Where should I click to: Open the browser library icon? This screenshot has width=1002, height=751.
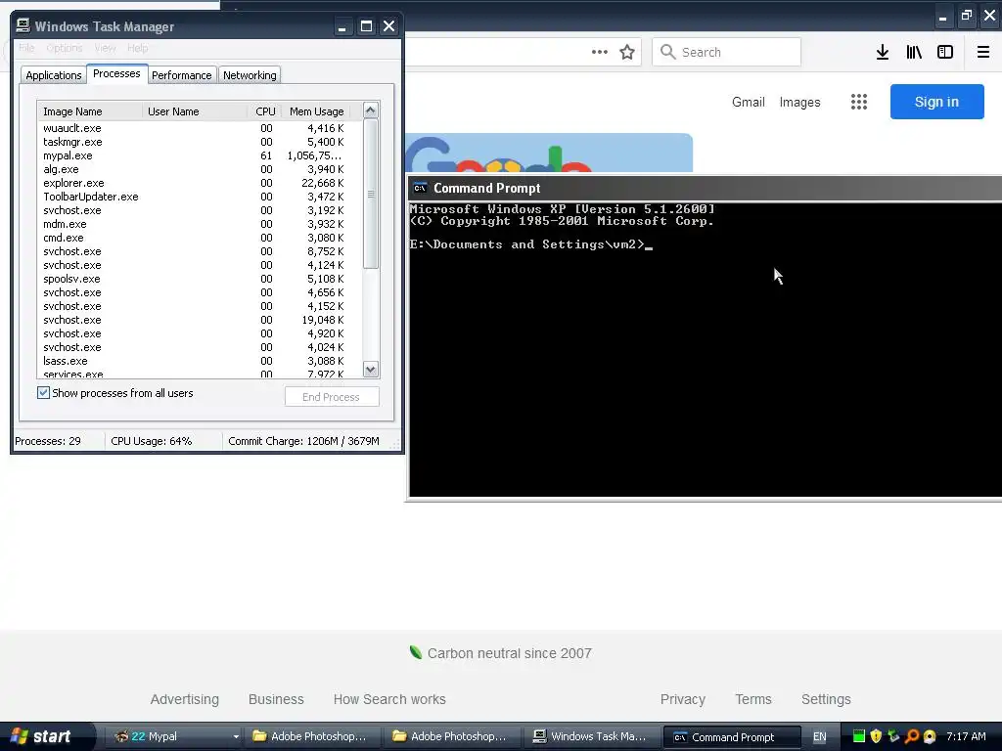914,52
